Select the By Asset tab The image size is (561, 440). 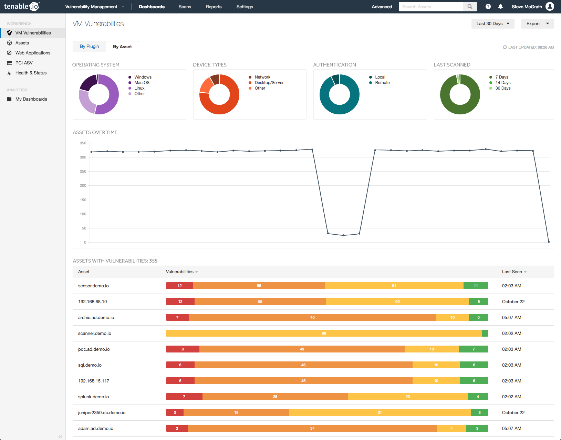(122, 47)
